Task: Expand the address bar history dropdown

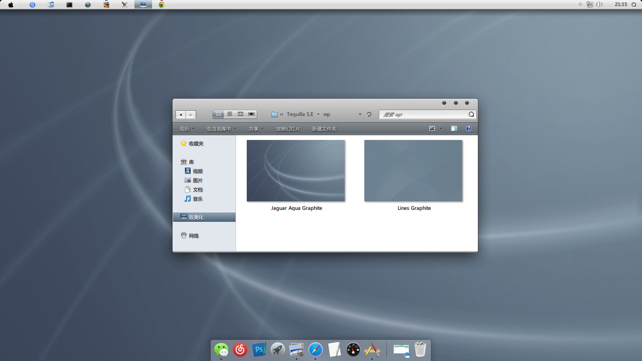Action: pyautogui.click(x=360, y=114)
